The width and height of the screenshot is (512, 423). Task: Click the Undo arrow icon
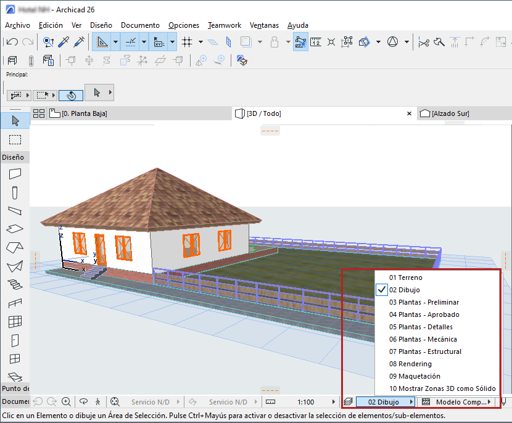click(x=12, y=42)
